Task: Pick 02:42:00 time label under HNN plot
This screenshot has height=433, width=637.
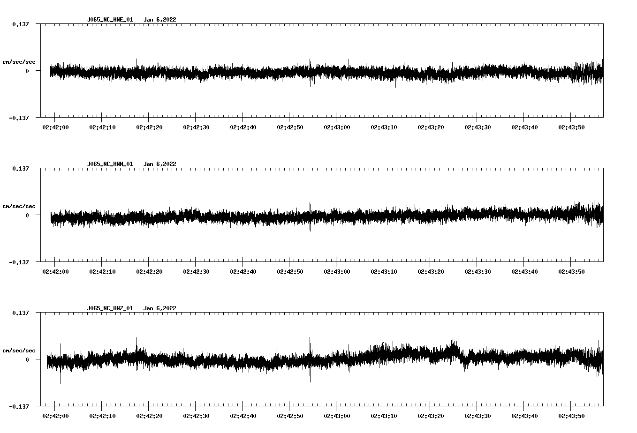Action: pos(55,272)
